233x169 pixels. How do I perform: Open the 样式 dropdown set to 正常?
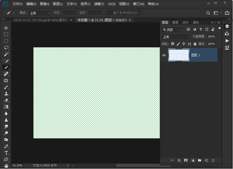[x=39, y=13]
